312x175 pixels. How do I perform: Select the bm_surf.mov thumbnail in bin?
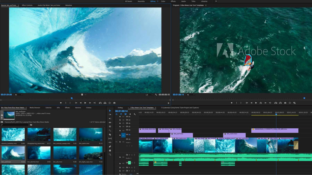(13, 153)
